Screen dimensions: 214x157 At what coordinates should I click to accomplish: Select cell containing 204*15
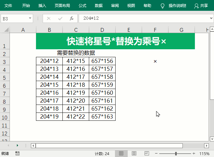[x=49, y=85]
